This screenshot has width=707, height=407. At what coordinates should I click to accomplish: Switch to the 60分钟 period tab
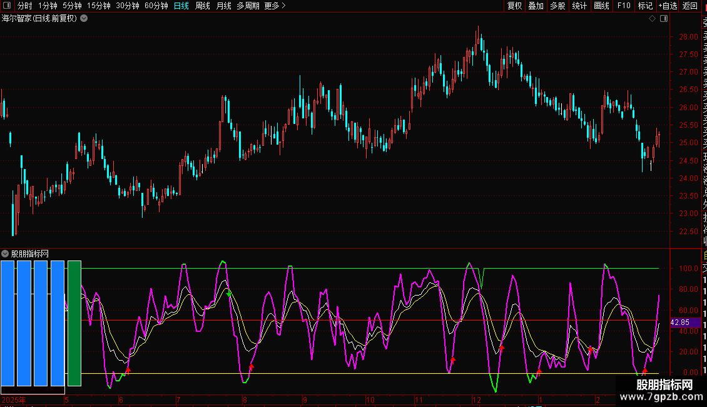coord(156,6)
